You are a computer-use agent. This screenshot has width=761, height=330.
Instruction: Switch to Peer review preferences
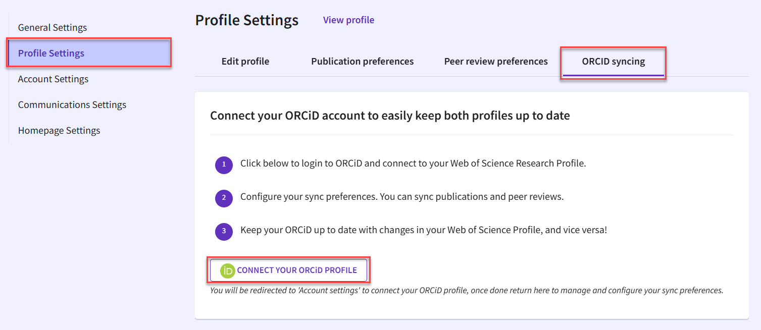point(495,61)
